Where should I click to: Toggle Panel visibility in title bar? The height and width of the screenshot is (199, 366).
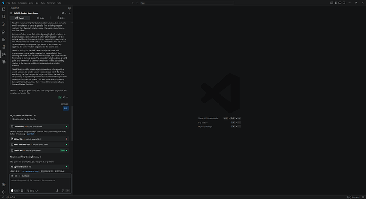point(340,3)
